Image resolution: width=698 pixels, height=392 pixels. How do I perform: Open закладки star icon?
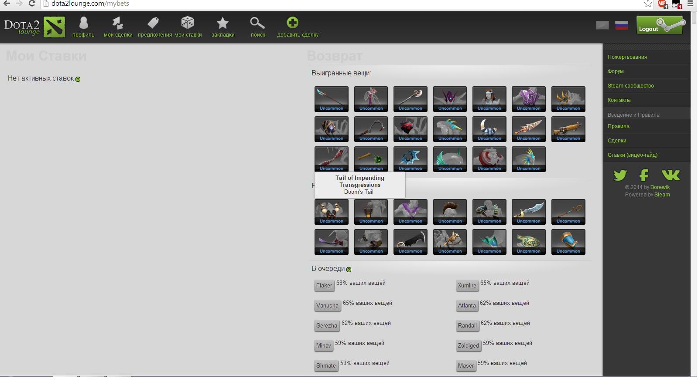point(223,23)
